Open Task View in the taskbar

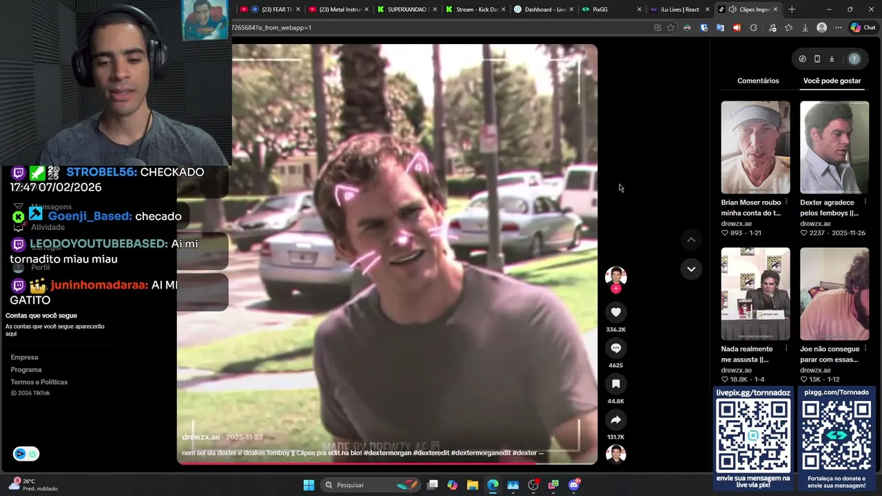(432, 485)
